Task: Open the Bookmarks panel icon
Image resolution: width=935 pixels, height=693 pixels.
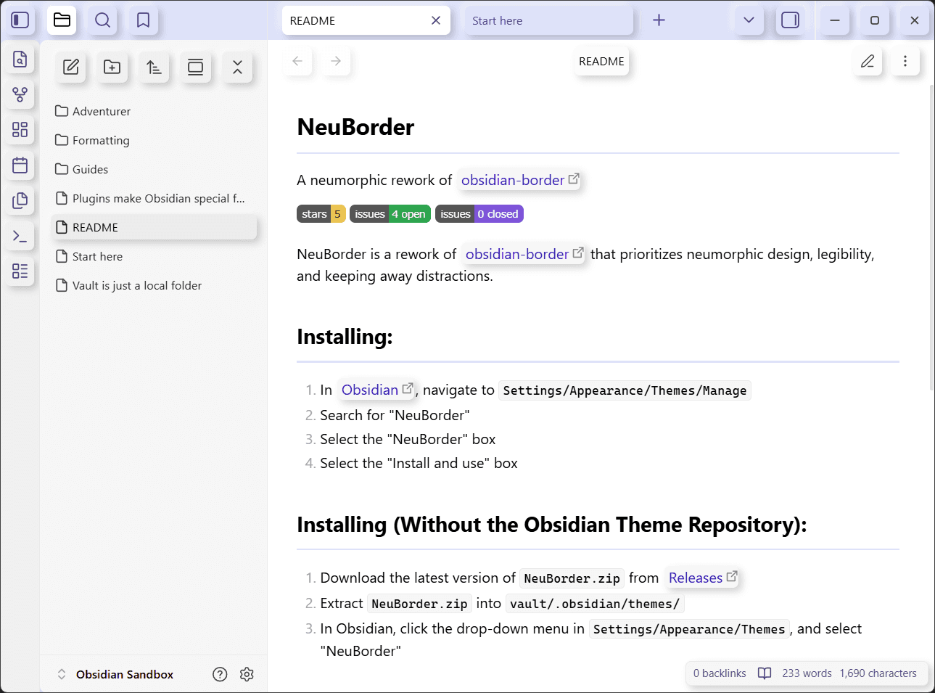Action: click(x=144, y=20)
